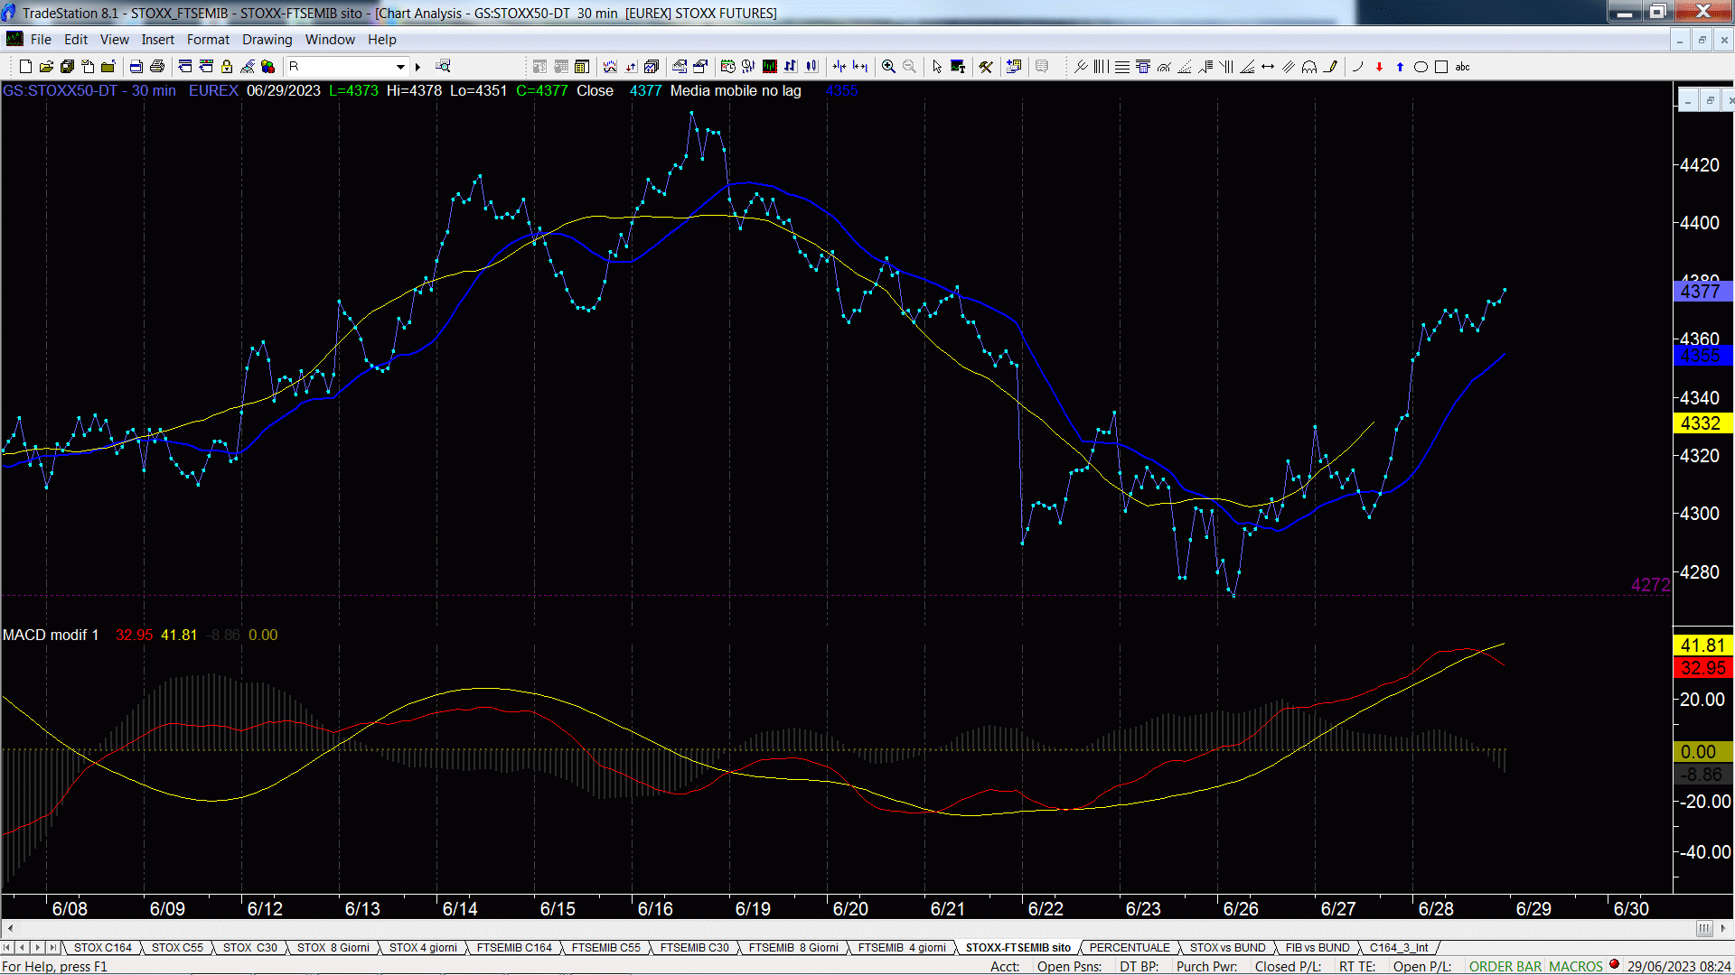The width and height of the screenshot is (1735, 975).
Task: Open the Help menu
Action: pyautogui.click(x=382, y=40)
